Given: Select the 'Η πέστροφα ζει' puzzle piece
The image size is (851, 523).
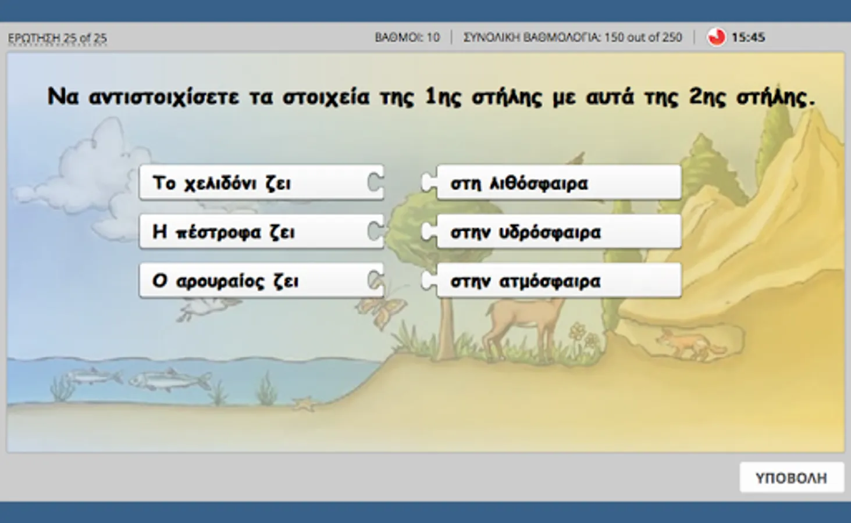Looking at the screenshot, I should [x=262, y=232].
